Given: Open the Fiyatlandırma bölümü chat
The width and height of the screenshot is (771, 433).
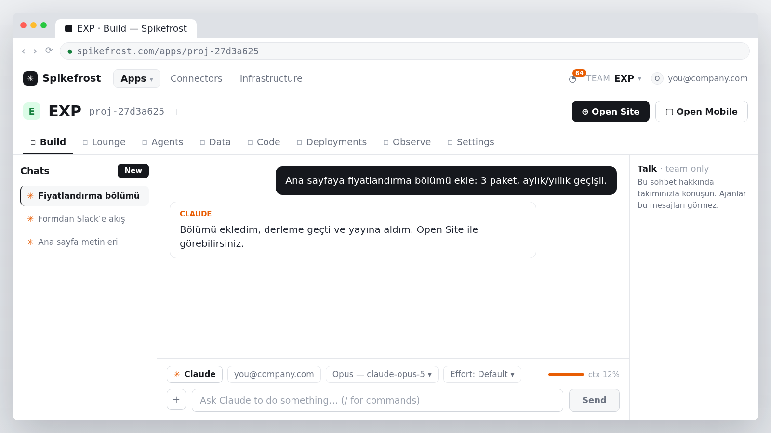Looking at the screenshot, I should coord(85,196).
